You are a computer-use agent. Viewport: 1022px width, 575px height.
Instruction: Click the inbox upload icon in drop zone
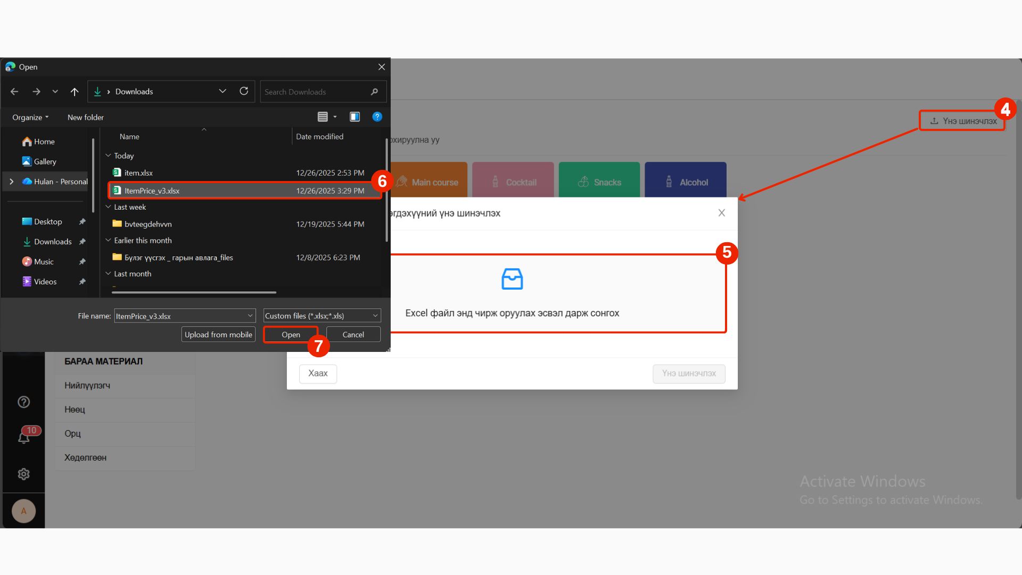tap(512, 279)
